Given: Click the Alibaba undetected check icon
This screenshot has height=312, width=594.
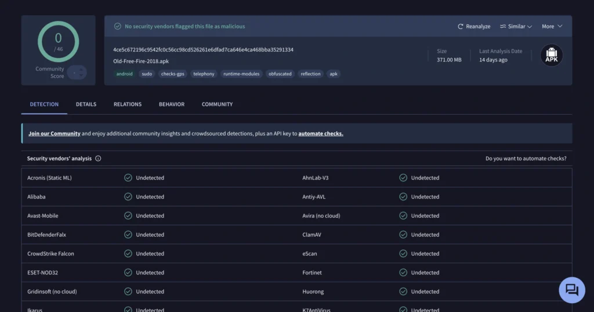Looking at the screenshot, I should (128, 197).
